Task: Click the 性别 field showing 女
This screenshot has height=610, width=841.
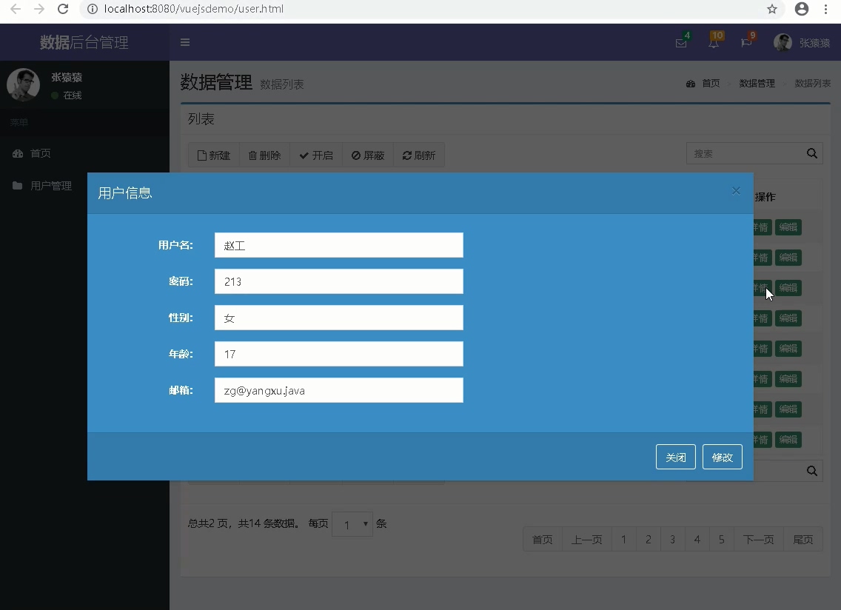Action: (x=339, y=318)
